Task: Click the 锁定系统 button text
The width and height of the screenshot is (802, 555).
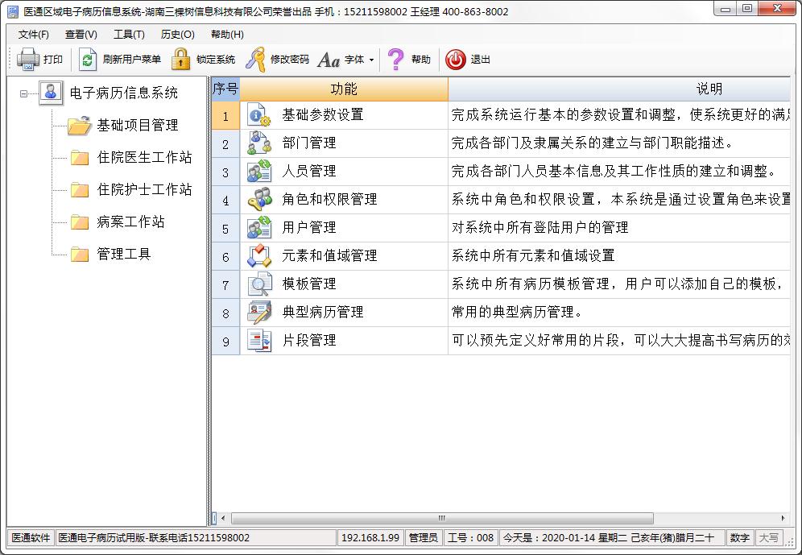Action: click(215, 60)
